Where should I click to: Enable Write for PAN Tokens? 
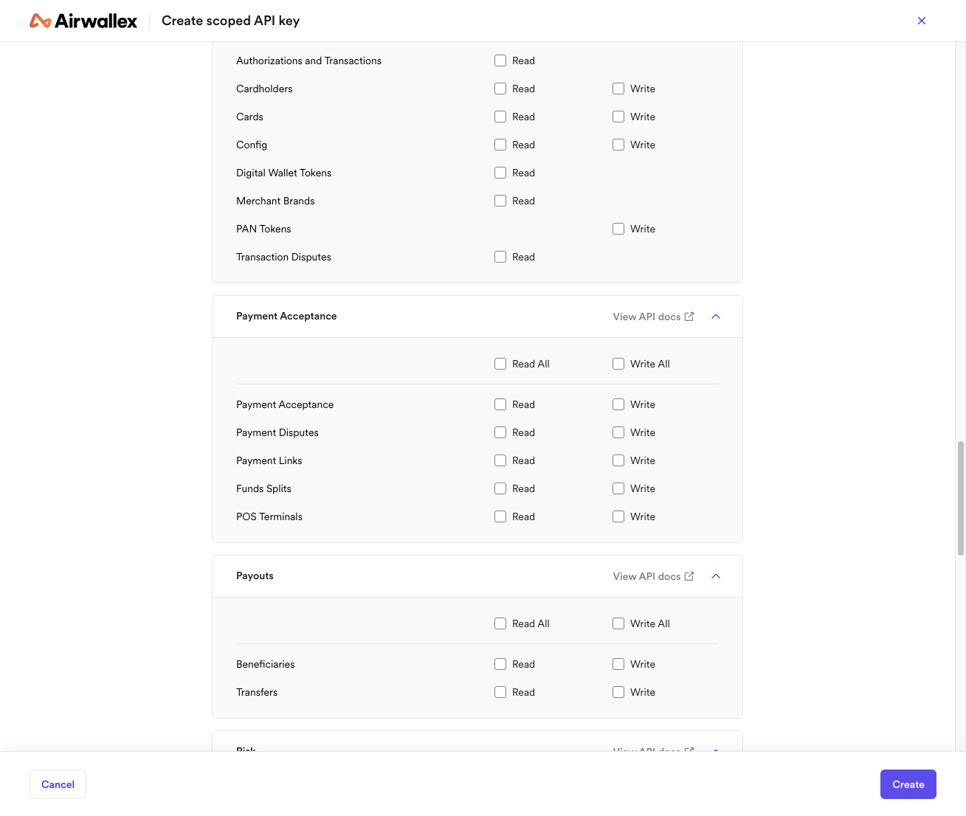pyautogui.click(x=618, y=229)
